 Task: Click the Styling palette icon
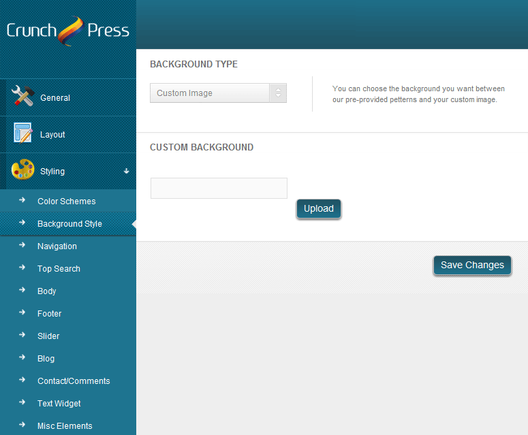point(23,170)
